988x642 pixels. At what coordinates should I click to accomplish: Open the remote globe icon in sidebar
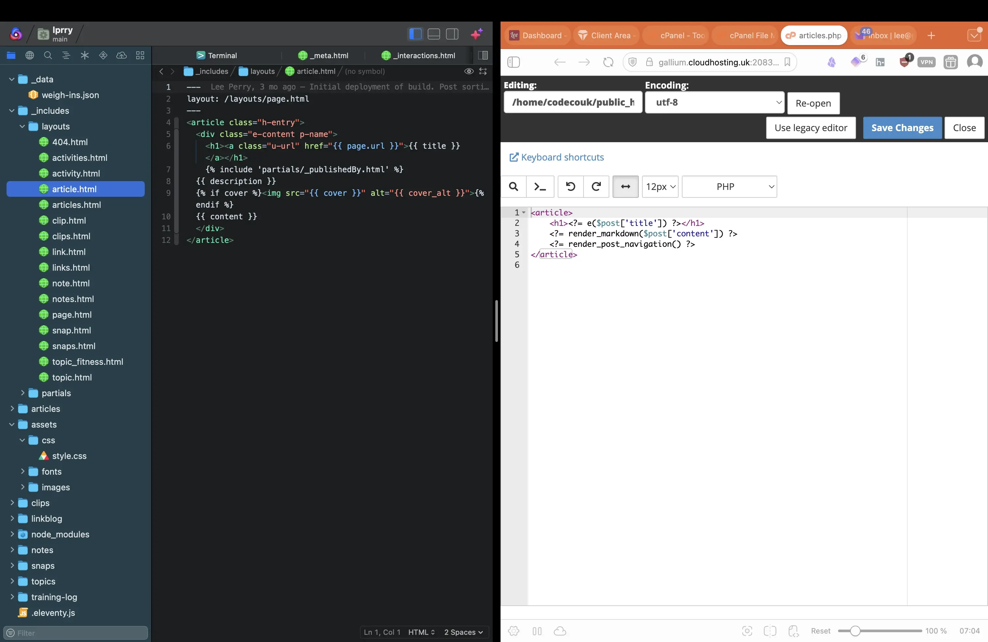29,55
